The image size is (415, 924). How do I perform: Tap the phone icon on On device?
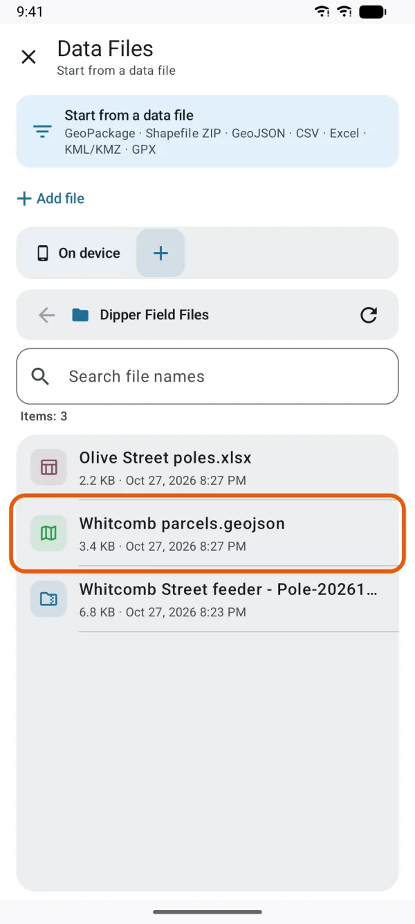point(43,254)
